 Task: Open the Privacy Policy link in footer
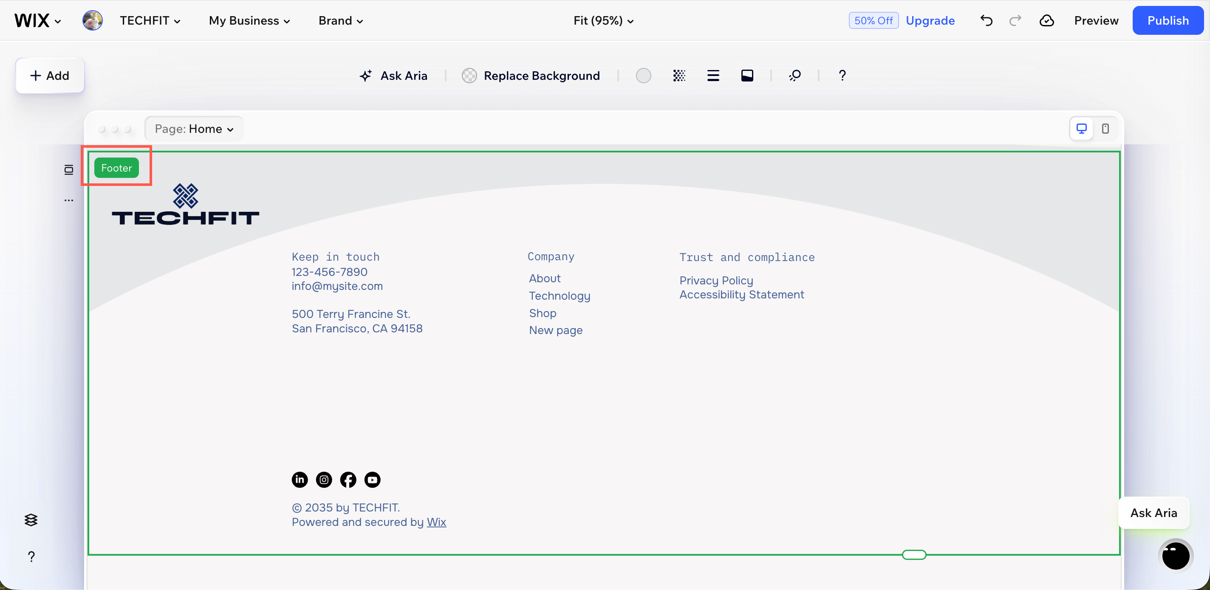[716, 280]
